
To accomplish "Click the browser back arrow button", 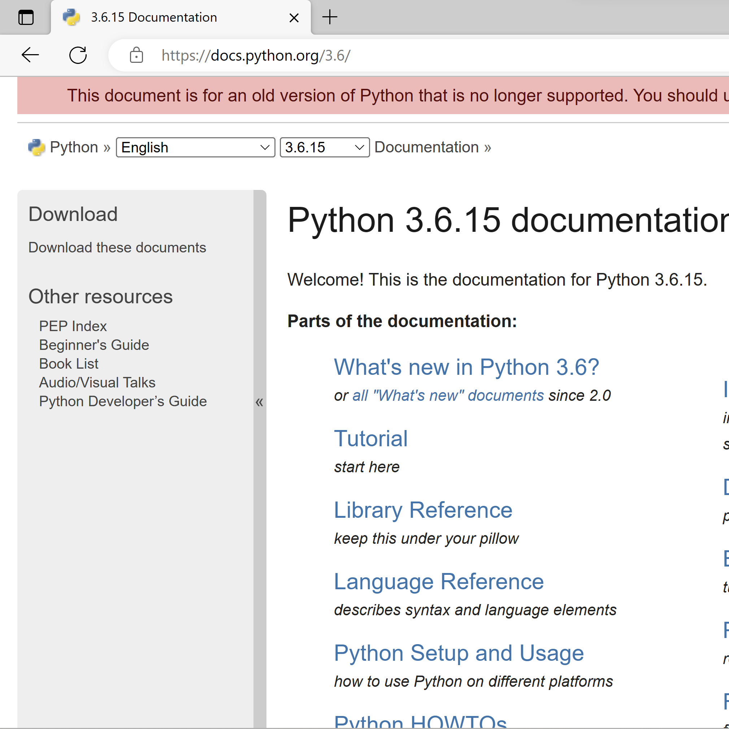I will click(30, 55).
